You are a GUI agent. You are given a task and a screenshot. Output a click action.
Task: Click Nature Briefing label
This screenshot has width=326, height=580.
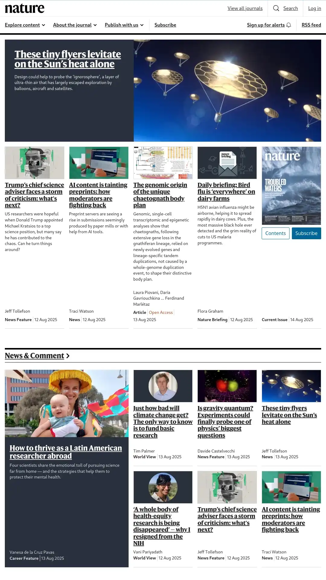213,320
